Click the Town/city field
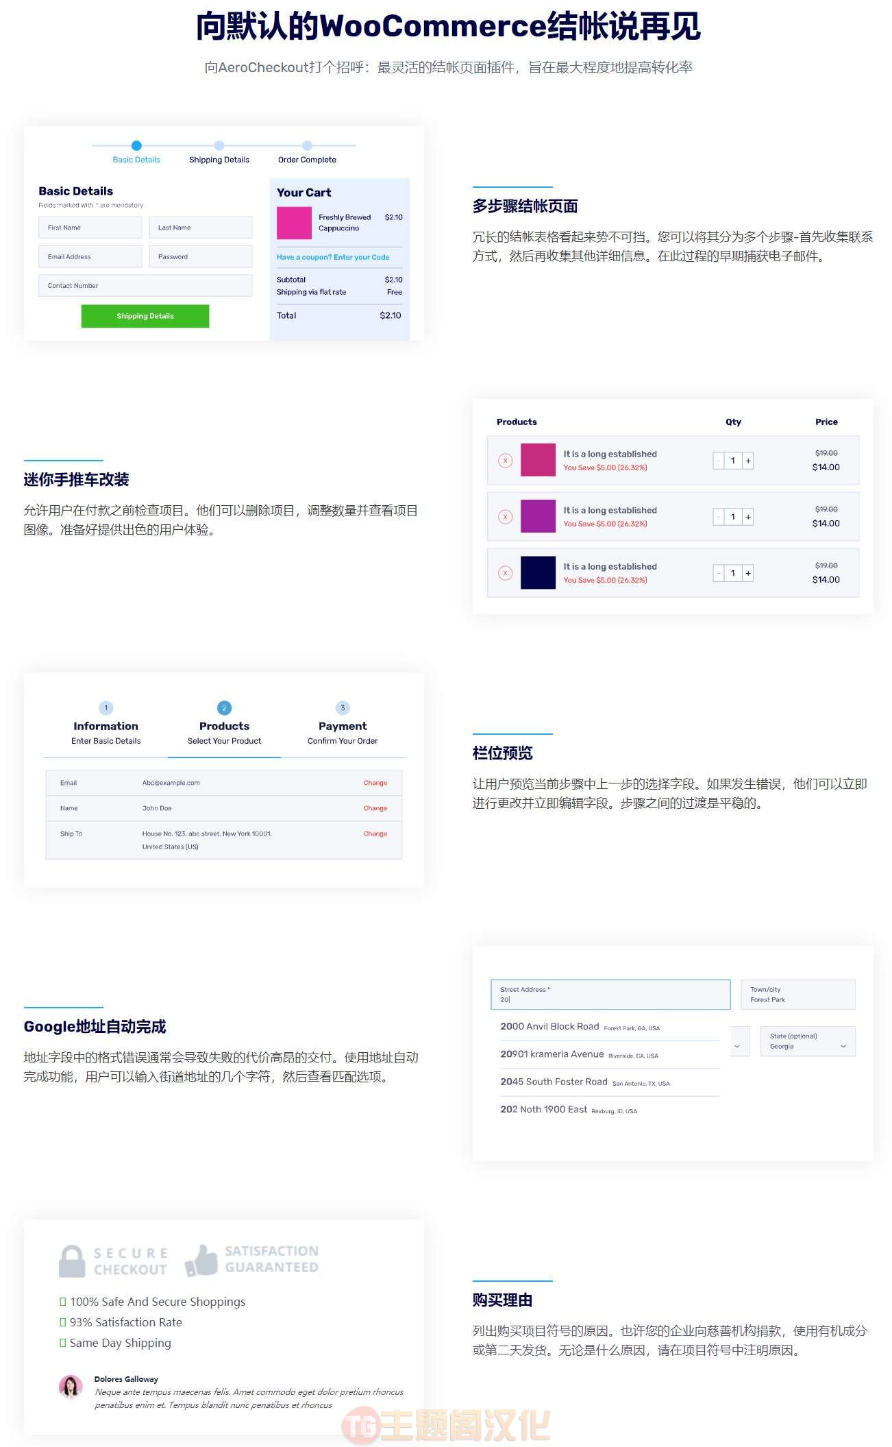This screenshot has height=1447, width=892. click(x=798, y=995)
